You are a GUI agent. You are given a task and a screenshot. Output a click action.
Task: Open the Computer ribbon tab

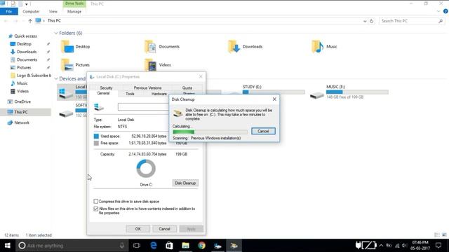pyautogui.click(x=31, y=11)
